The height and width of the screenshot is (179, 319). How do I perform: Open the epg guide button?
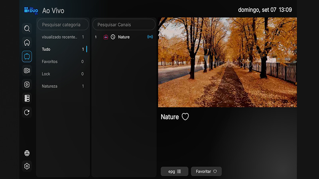pos(174,171)
